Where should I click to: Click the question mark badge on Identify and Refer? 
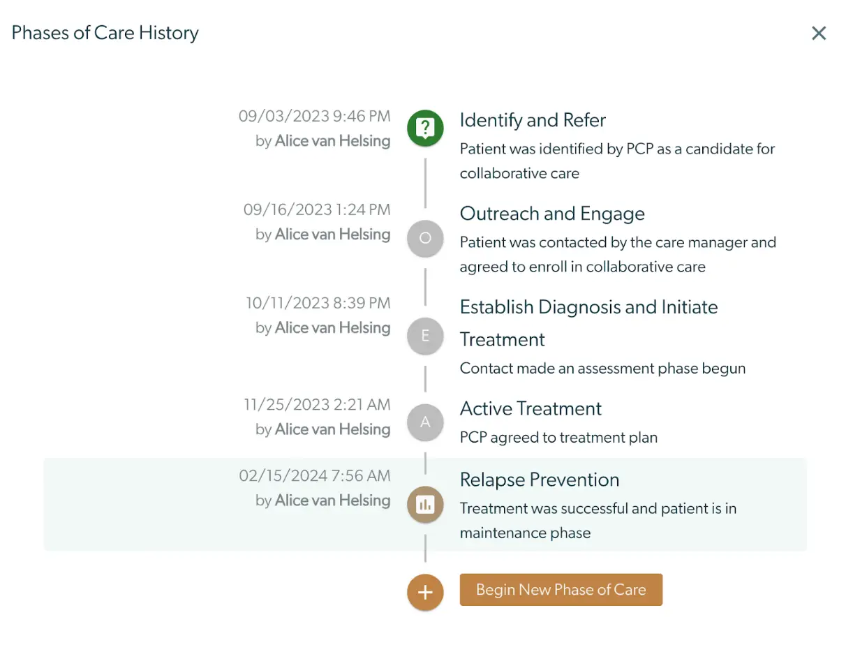pyautogui.click(x=425, y=128)
